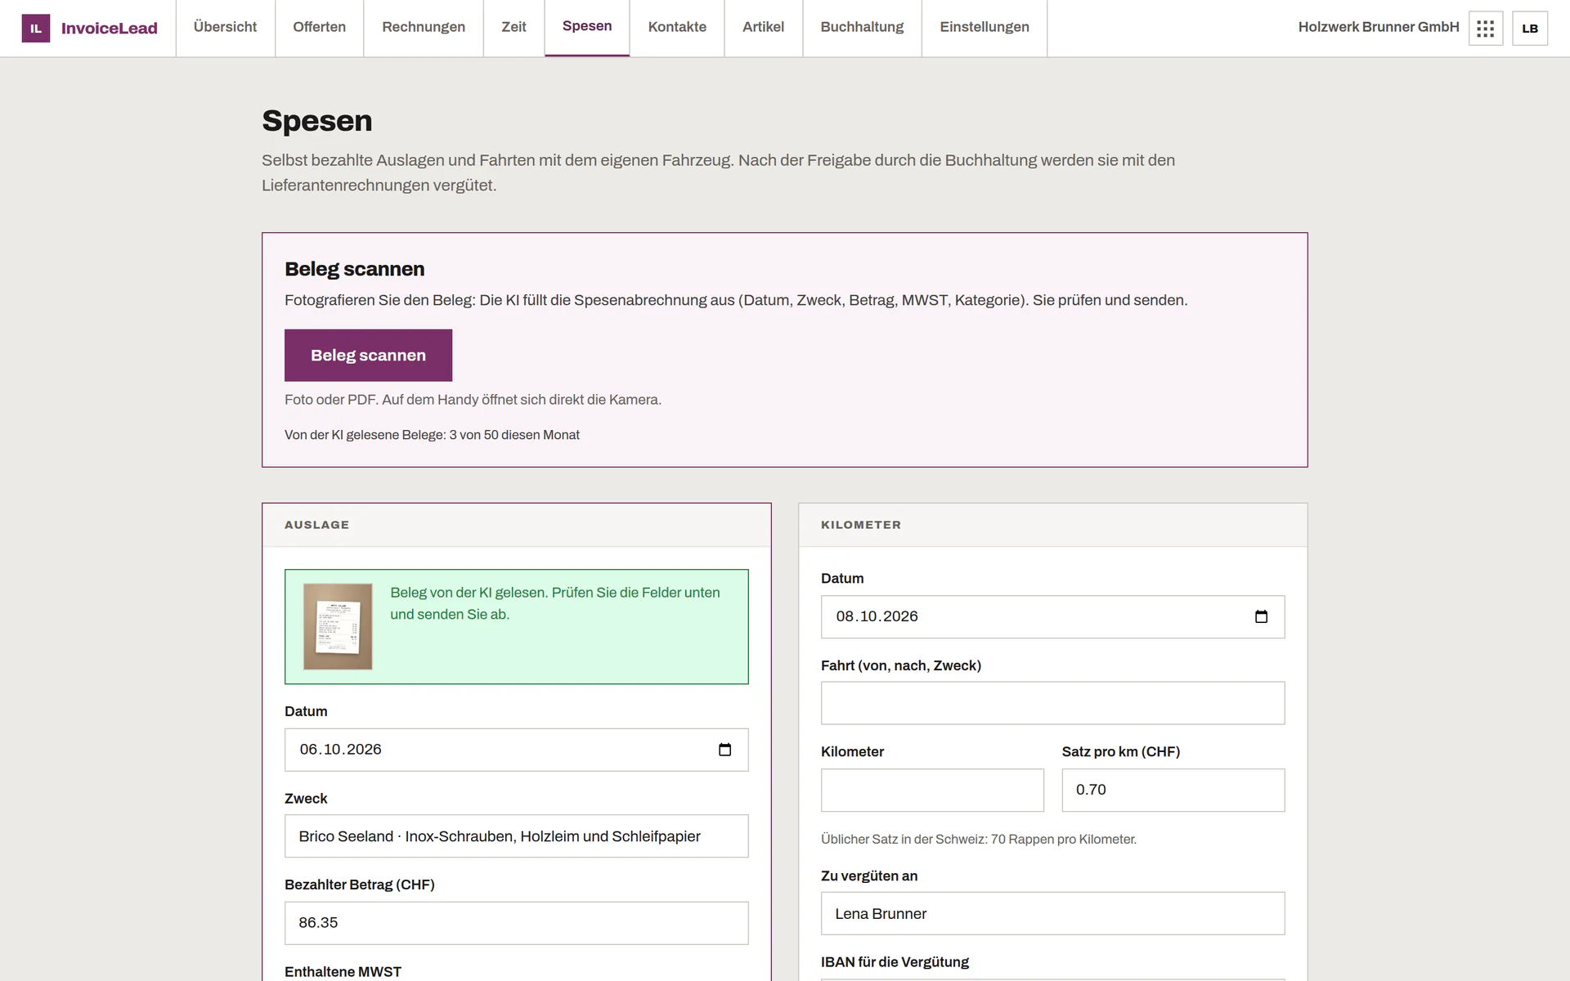The width and height of the screenshot is (1570, 981).
Task: Click the Zu vergüten an field
Action: [x=1052, y=913]
